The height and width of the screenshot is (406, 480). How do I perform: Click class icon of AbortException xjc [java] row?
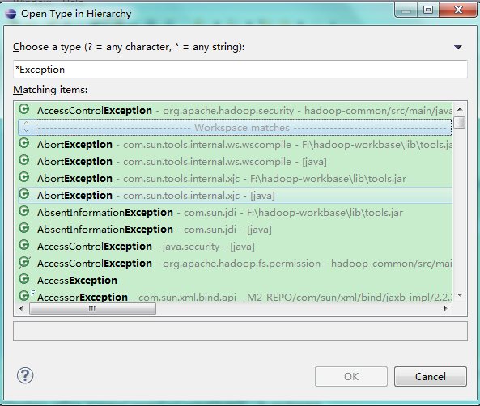click(x=23, y=194)
